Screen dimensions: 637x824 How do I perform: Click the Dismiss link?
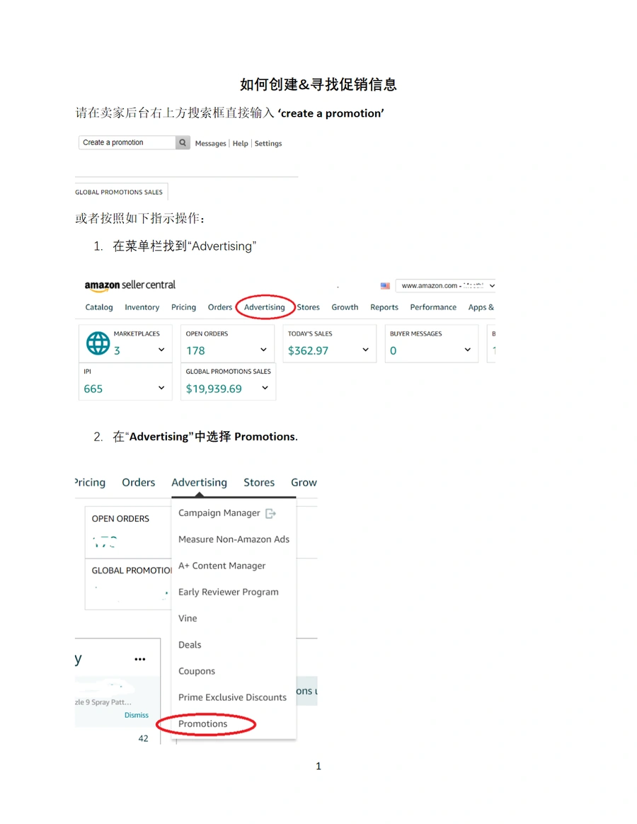click(137, 715)
